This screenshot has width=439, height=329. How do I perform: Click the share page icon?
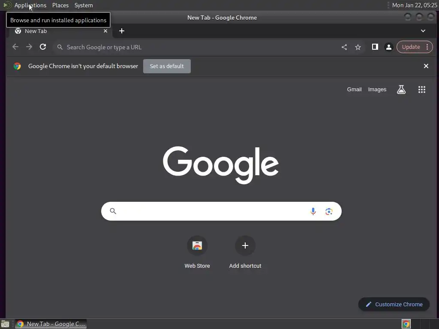[x=344, y=47]
